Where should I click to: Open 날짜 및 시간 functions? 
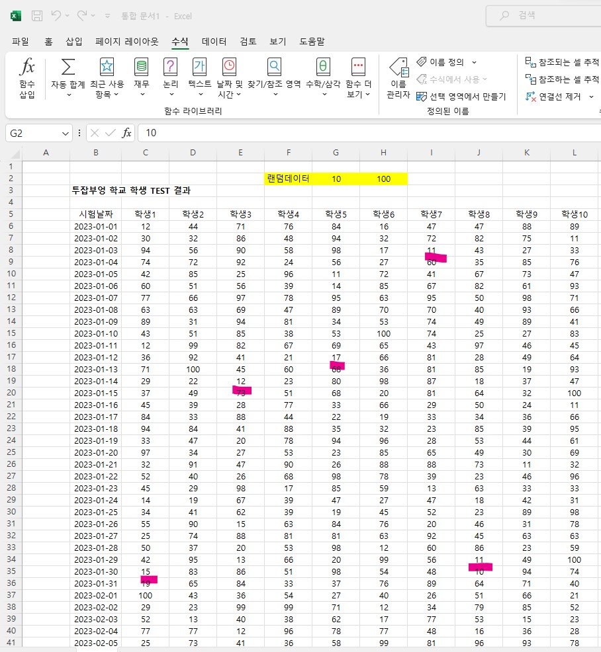(x=229, y=78)
